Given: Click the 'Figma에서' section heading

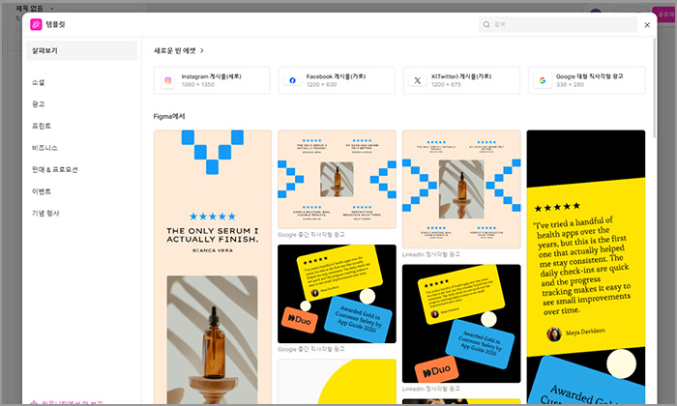Looking at the screenshot, I should click(x=169, y=116).
